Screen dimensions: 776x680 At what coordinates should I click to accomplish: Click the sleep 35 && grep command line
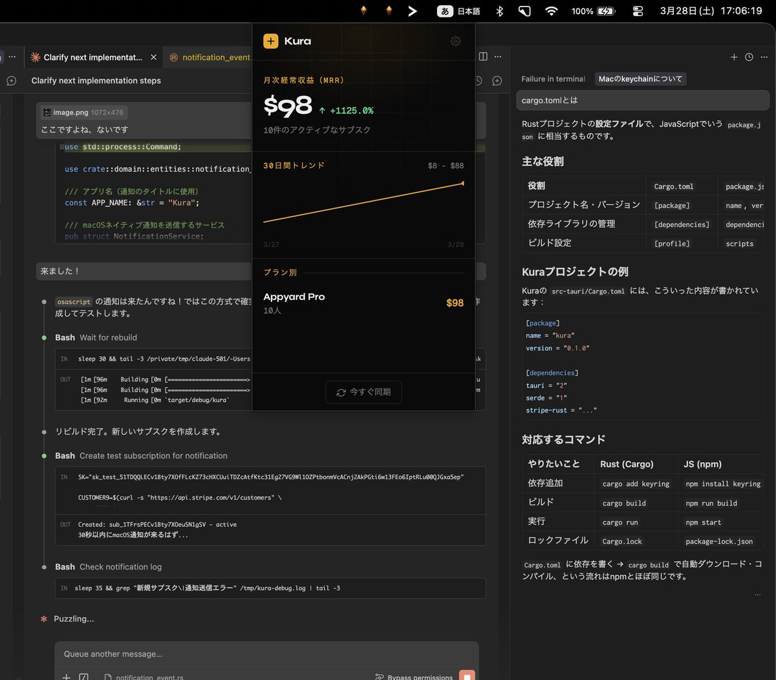[207, 588]
